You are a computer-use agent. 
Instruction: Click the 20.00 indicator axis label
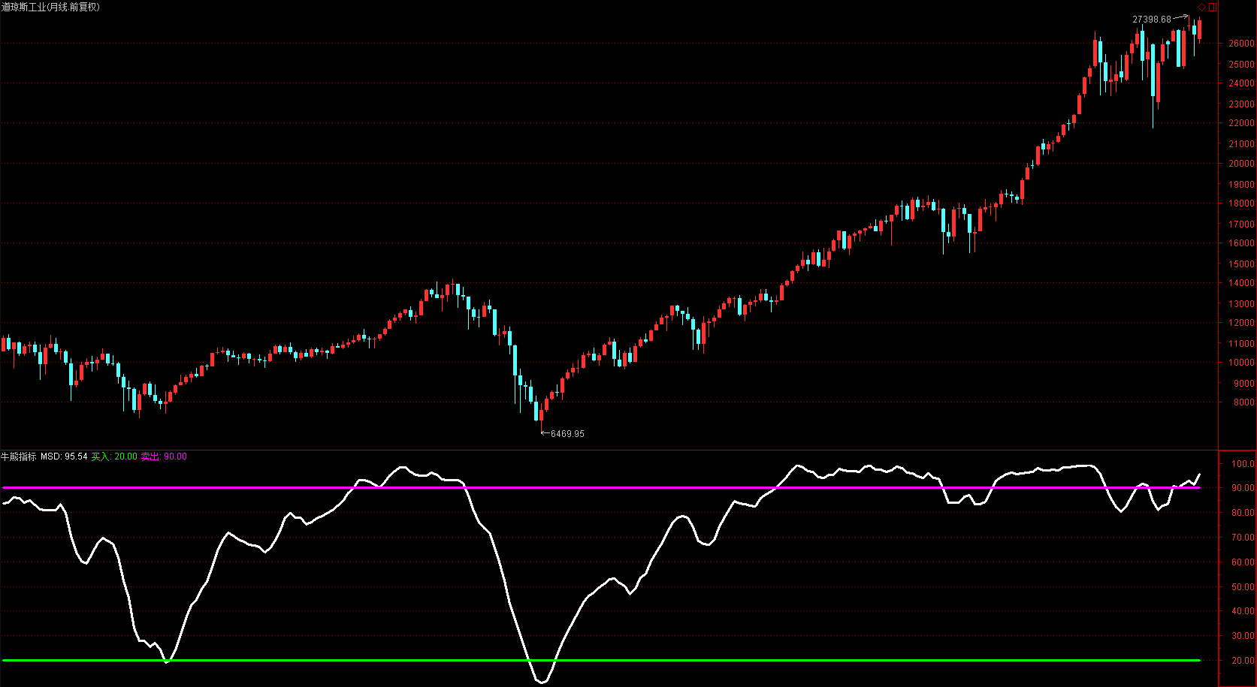coord(1243,661)
